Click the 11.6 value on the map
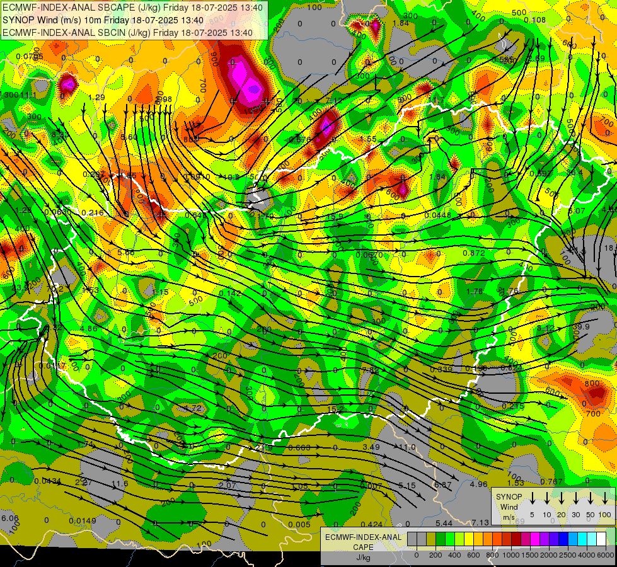Screen dimensions: 617x567 [120, 484]
